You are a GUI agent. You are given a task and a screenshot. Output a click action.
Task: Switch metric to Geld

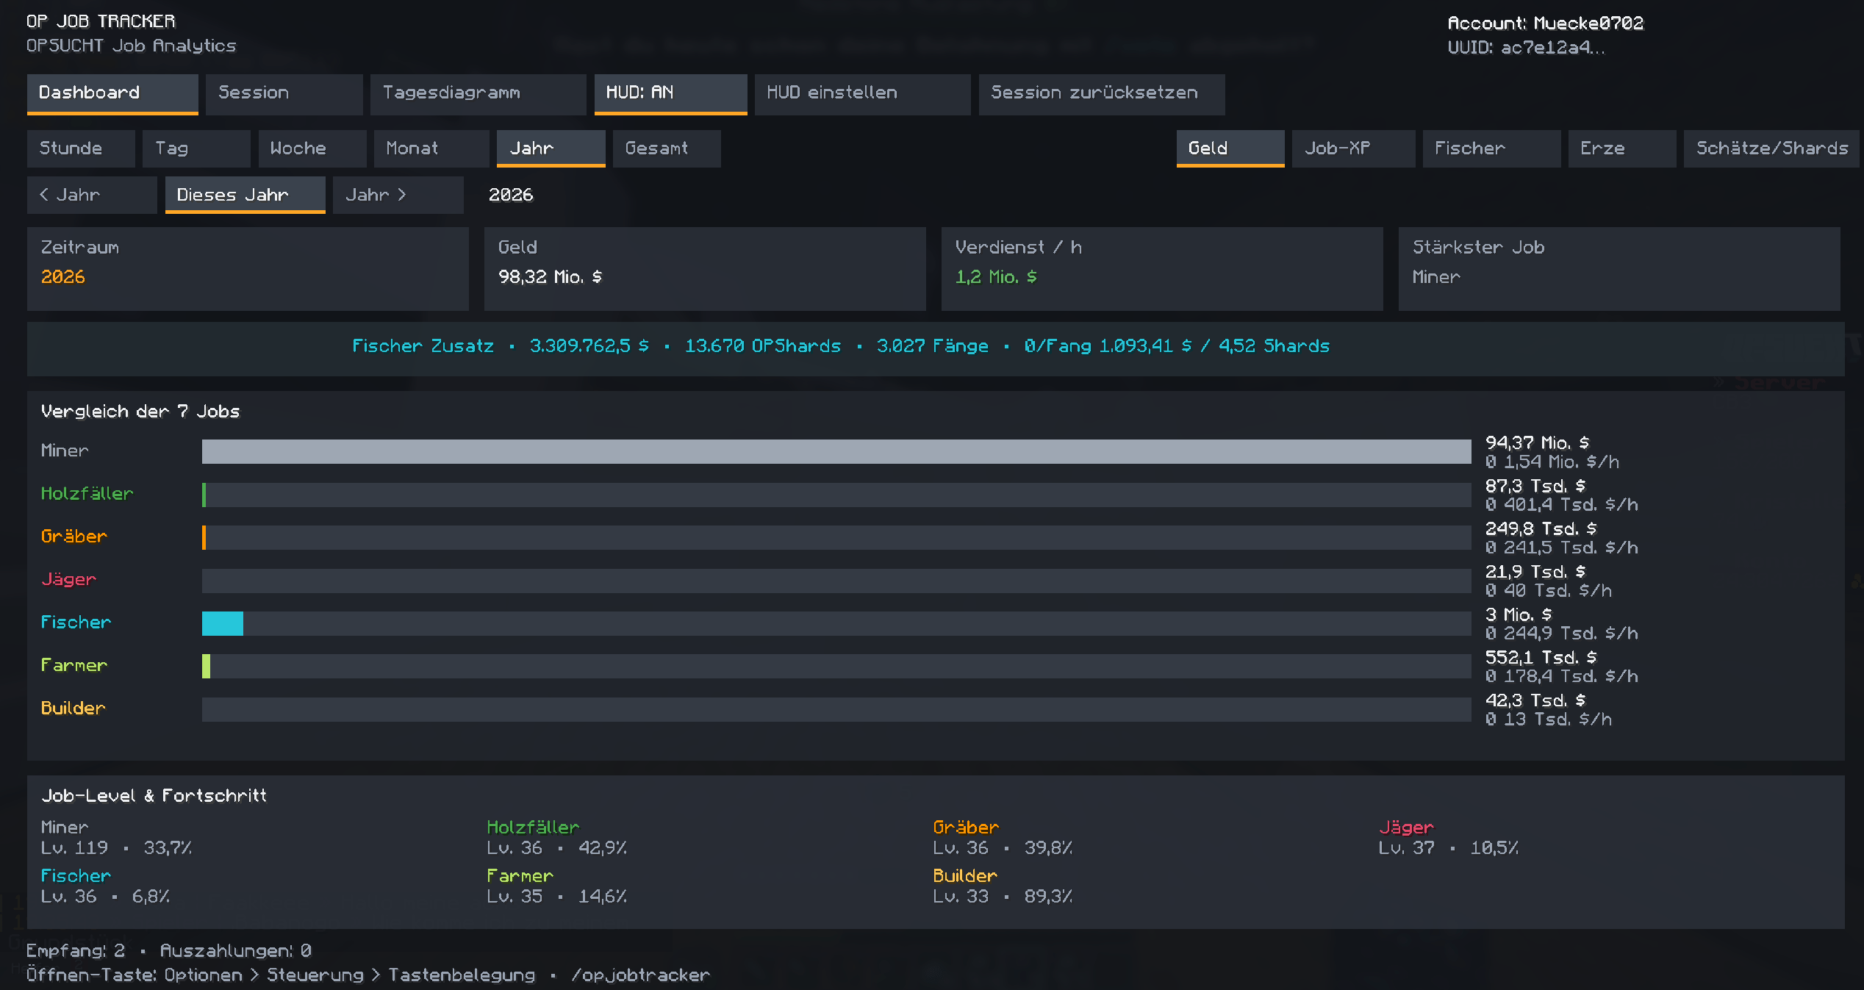click(1230, 148)
